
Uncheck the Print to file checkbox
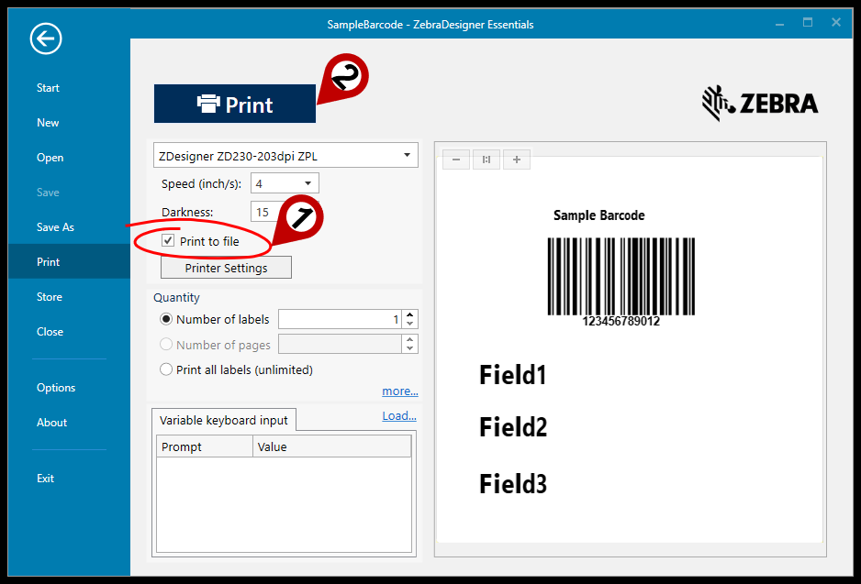[168, 241]
